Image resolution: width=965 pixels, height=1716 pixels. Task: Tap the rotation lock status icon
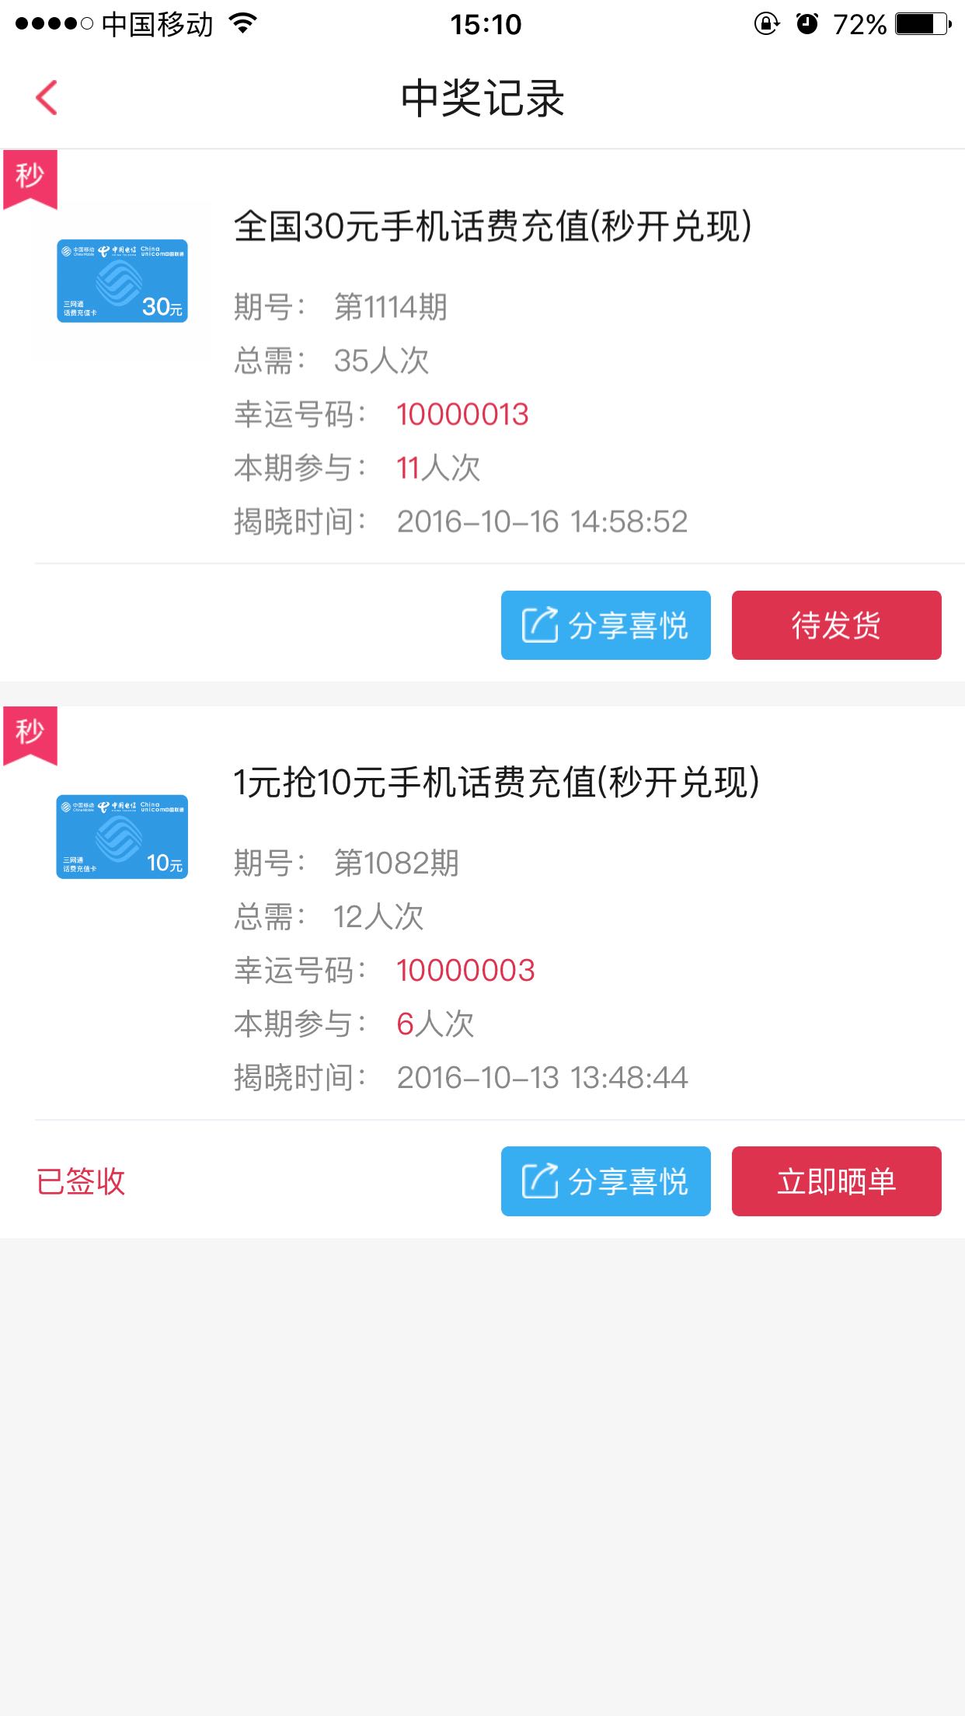767,24
